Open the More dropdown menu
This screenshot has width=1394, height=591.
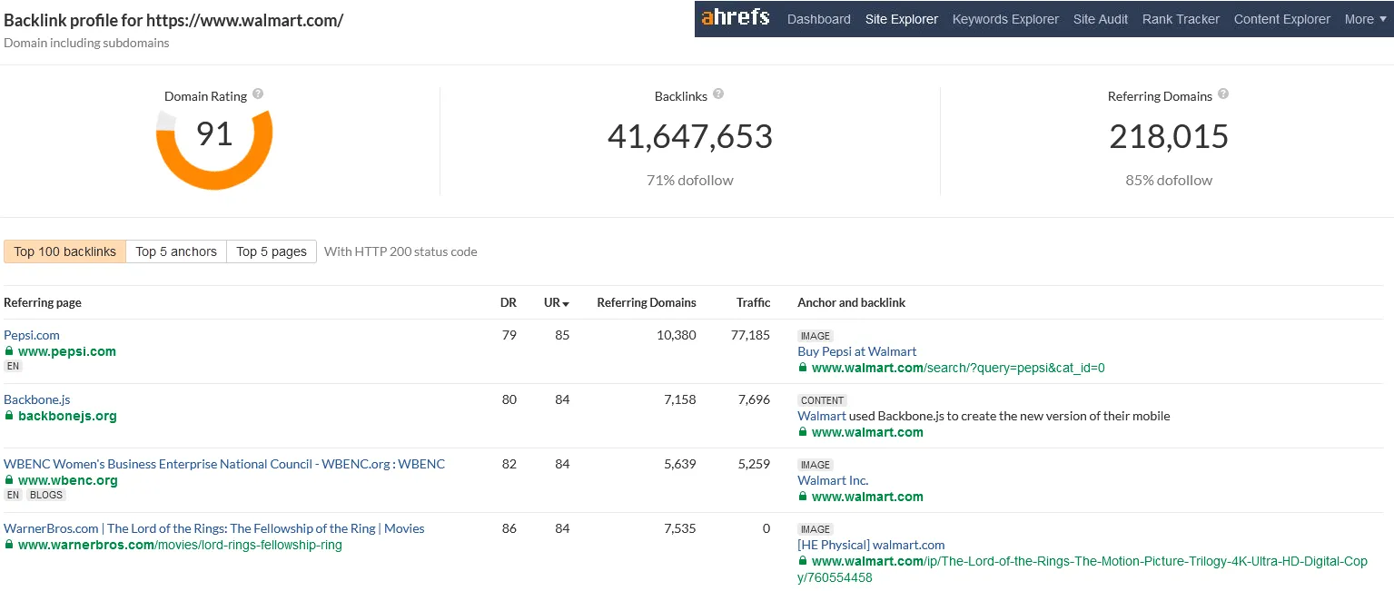click(x=1365, y=19)
